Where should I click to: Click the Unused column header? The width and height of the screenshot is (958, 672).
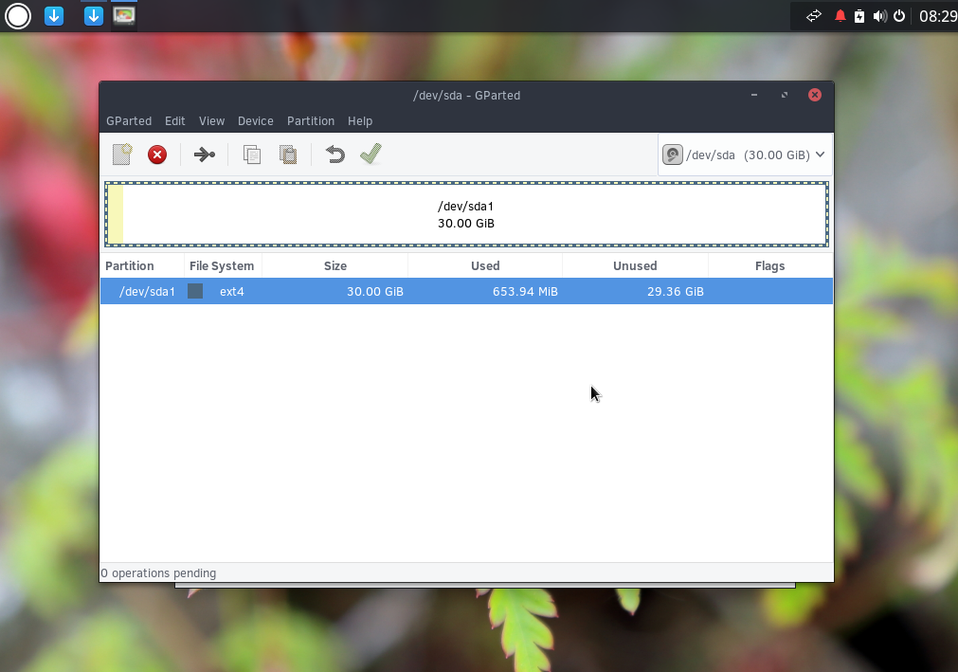point(635,265)
